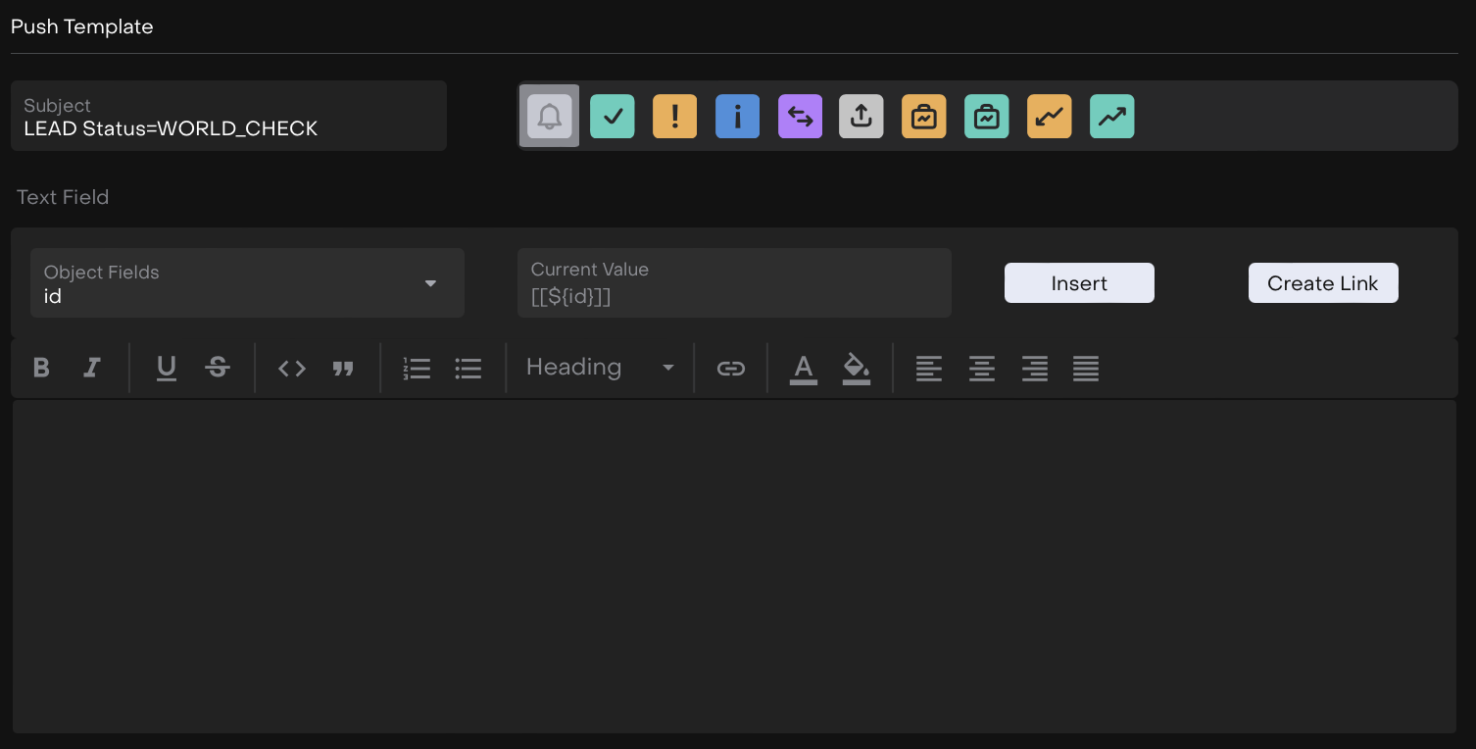The image size is (1476, 749).
Task: Toggle italic text style
Action: pyautogui.click(x=92, y=368)
